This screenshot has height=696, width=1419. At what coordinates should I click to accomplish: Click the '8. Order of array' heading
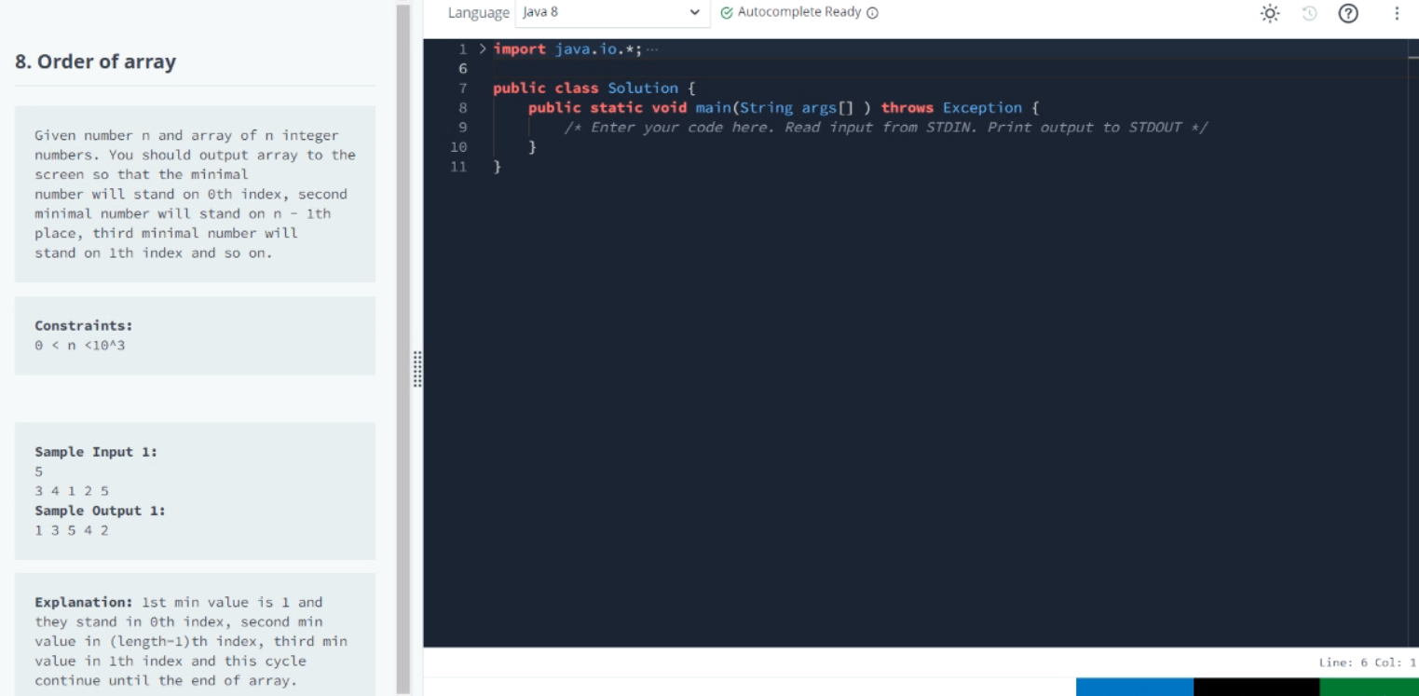96,61
